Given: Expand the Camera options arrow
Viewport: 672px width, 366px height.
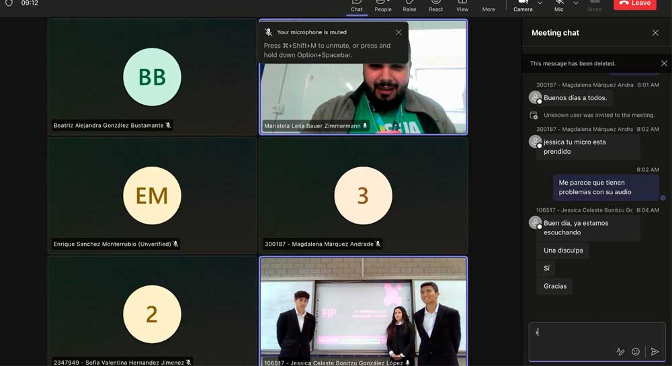Looking at the screenshot, I should [540, 3].
